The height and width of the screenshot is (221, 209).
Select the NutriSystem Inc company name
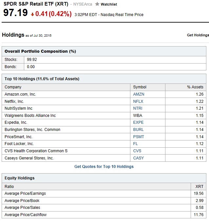coord(18,108)
